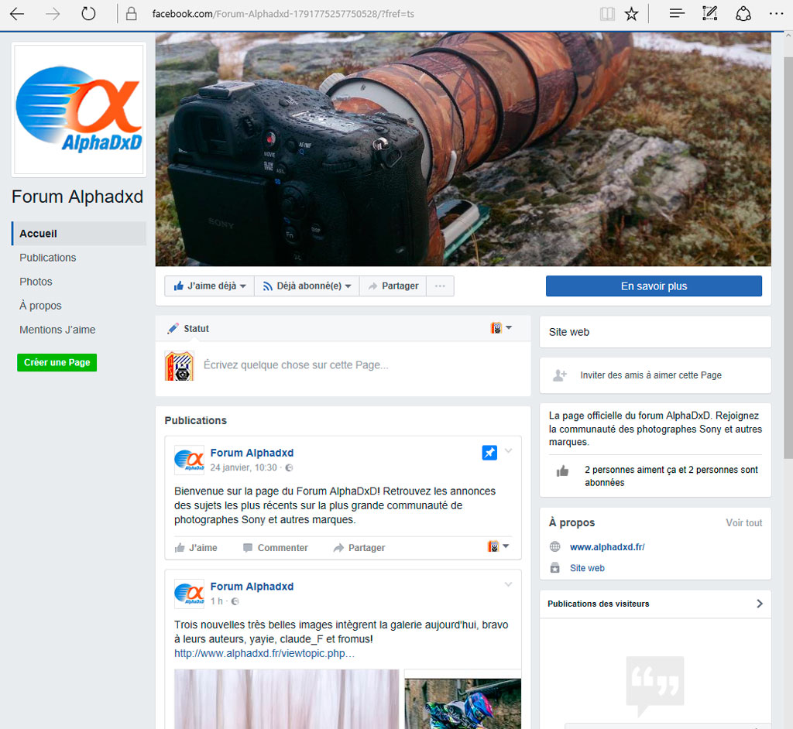The width and height of the screenshot is (793, 729).
Task: Open the white curtain photo thumbnail
Action: [x=287, y=699]
